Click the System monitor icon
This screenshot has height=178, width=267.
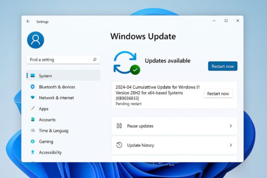click(33, 75)
